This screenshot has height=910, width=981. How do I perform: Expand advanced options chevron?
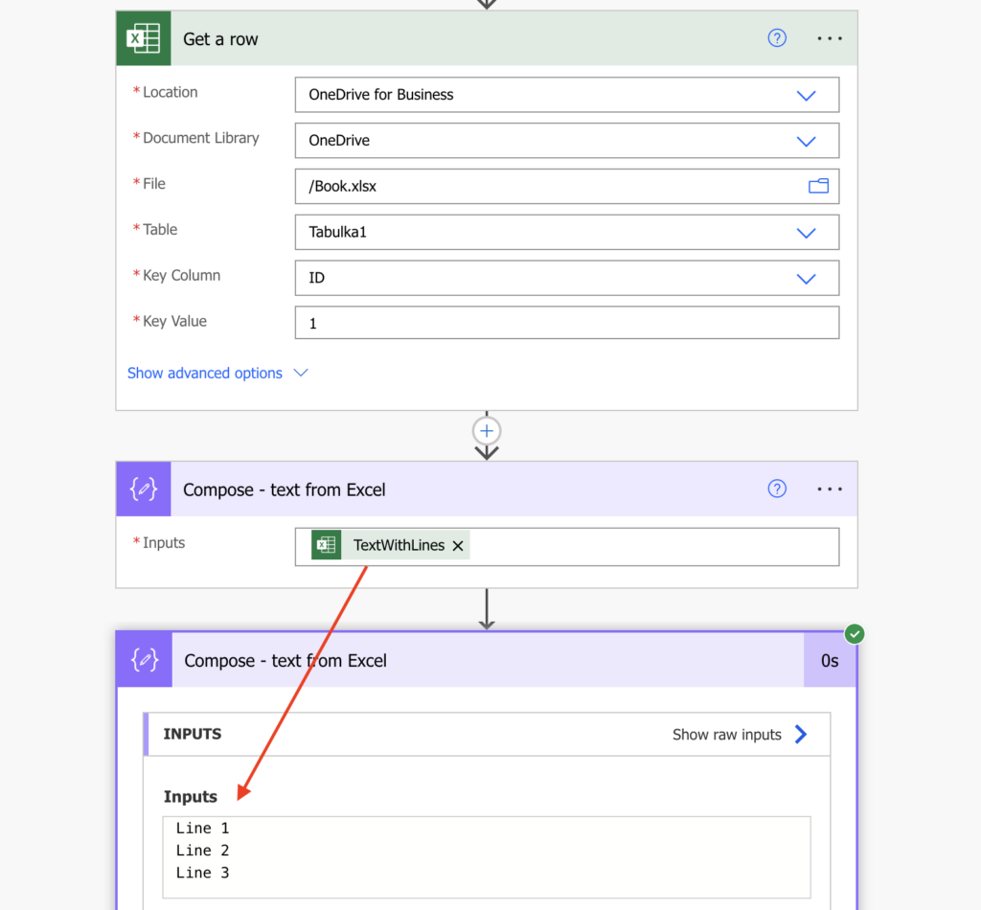[301, 373]
